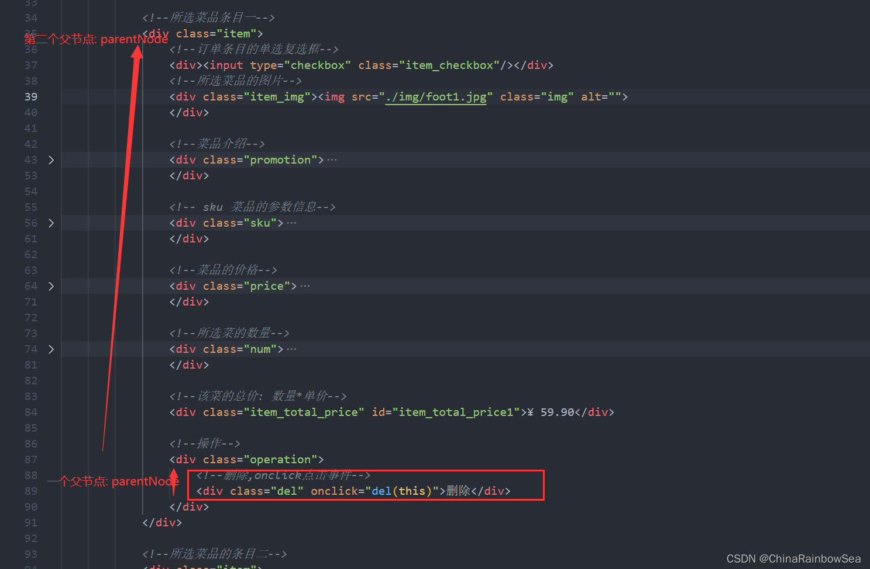Click the closing </div> on line 81
The image size is (870, 569).
pos(189,365)
